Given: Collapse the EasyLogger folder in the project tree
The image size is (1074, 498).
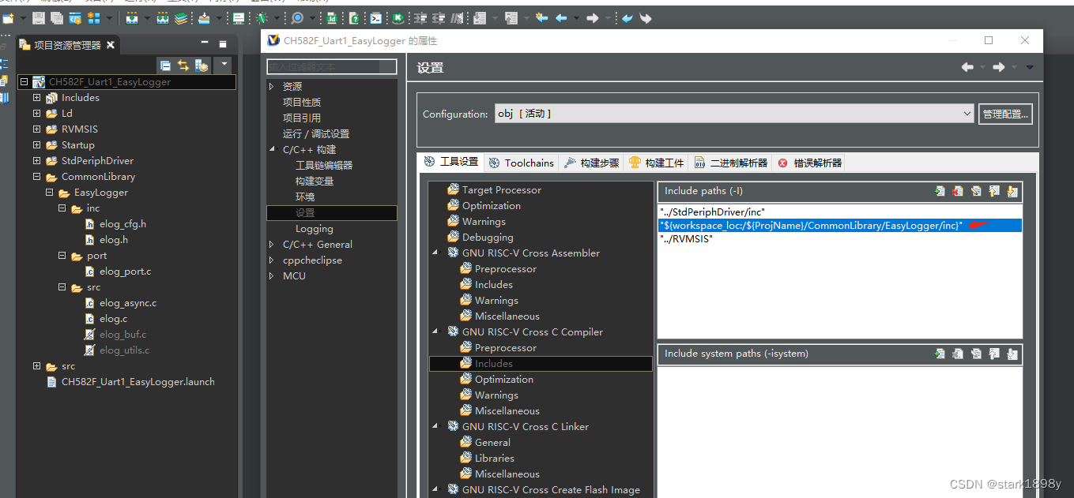Looking at the screenshot, I should (x=49, y=192).
